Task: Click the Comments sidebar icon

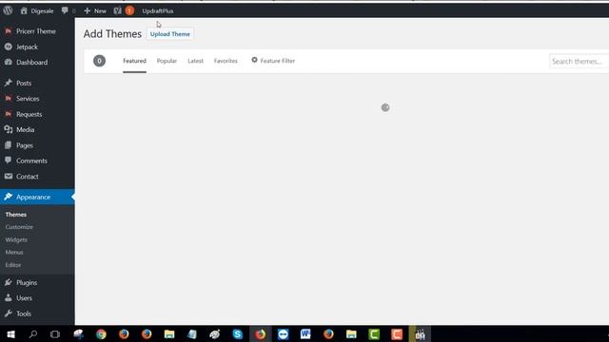Action: (9, 161)
